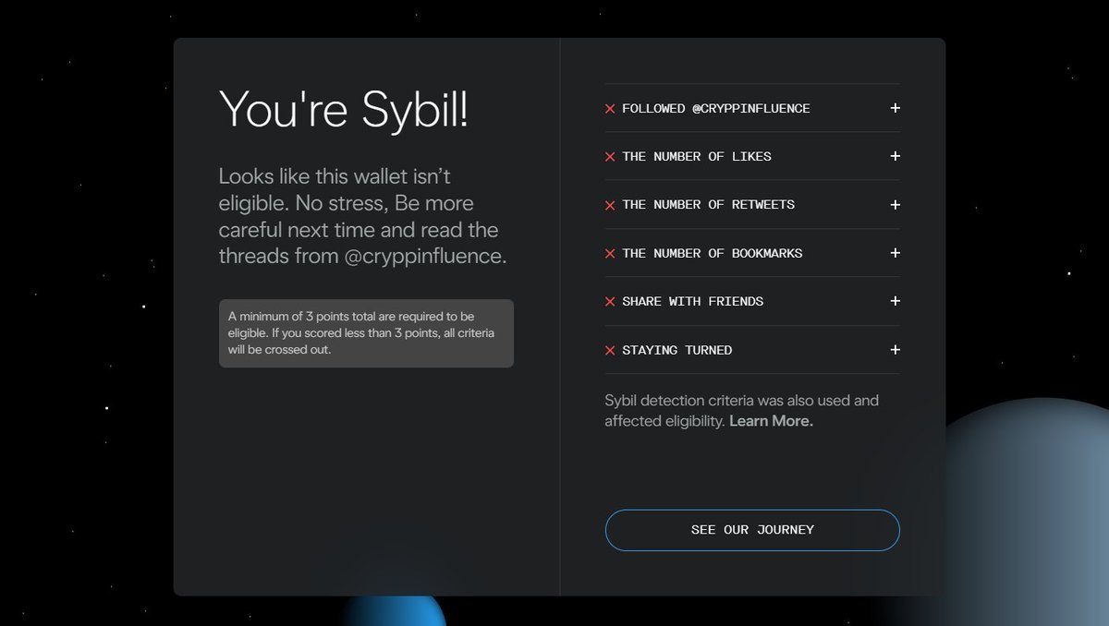Open the Learn More link
The width and height of the screenshot is (1109, 626).
pyautogui.click(x=771, y=421)
